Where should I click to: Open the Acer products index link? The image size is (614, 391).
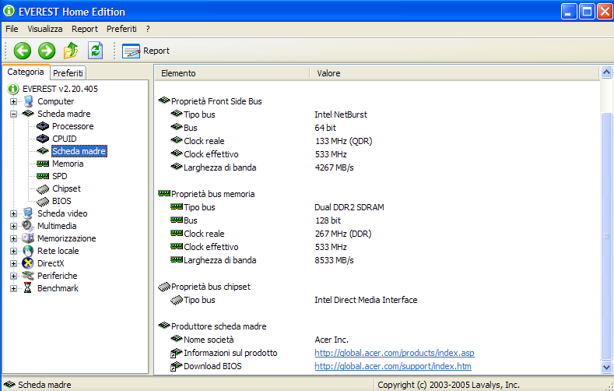(395, 353)
